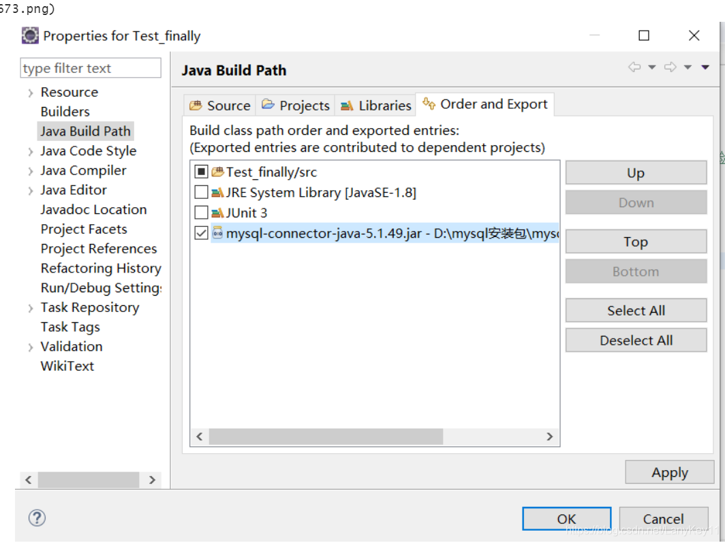Click the JRE System Library icon

(218, 192)
